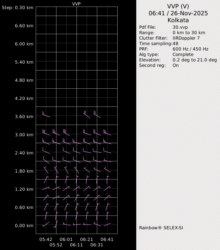Select the Clutter Filter value IIRDoppler 7

[186, 38]
